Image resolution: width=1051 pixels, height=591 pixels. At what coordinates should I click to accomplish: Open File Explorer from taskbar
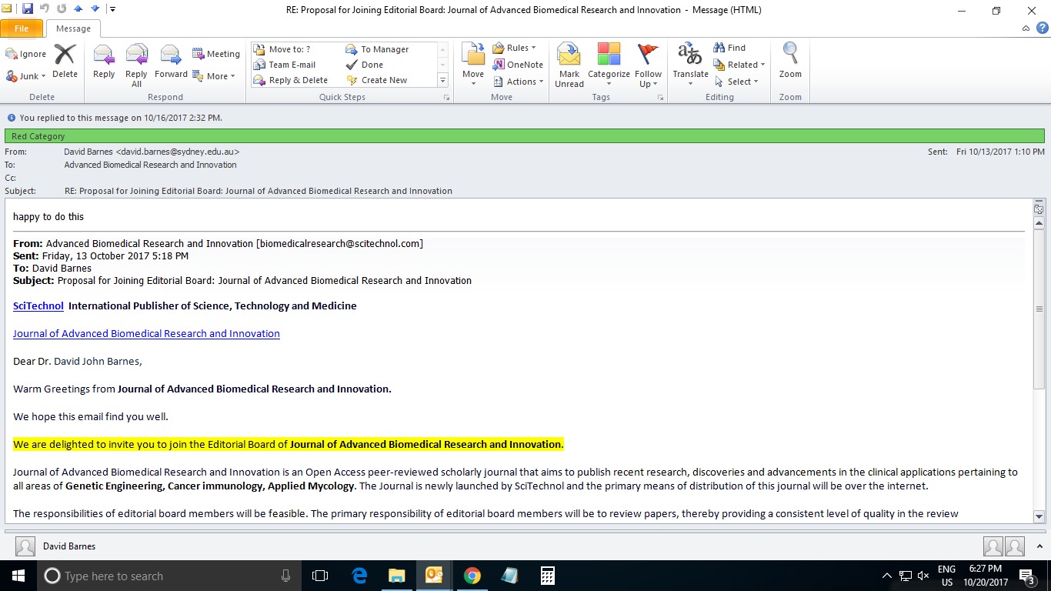[x=396, y=576]
